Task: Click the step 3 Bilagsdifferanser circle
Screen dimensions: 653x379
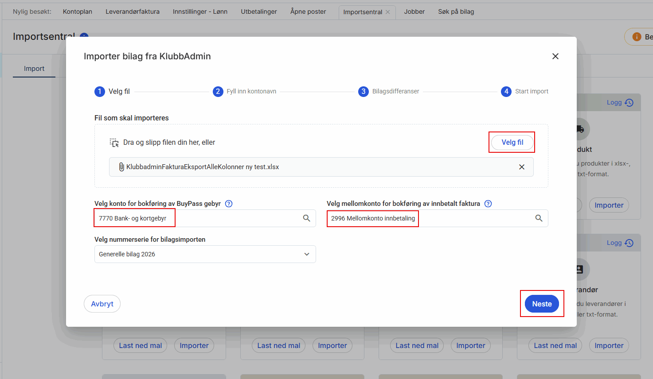Action: [363, 92]
